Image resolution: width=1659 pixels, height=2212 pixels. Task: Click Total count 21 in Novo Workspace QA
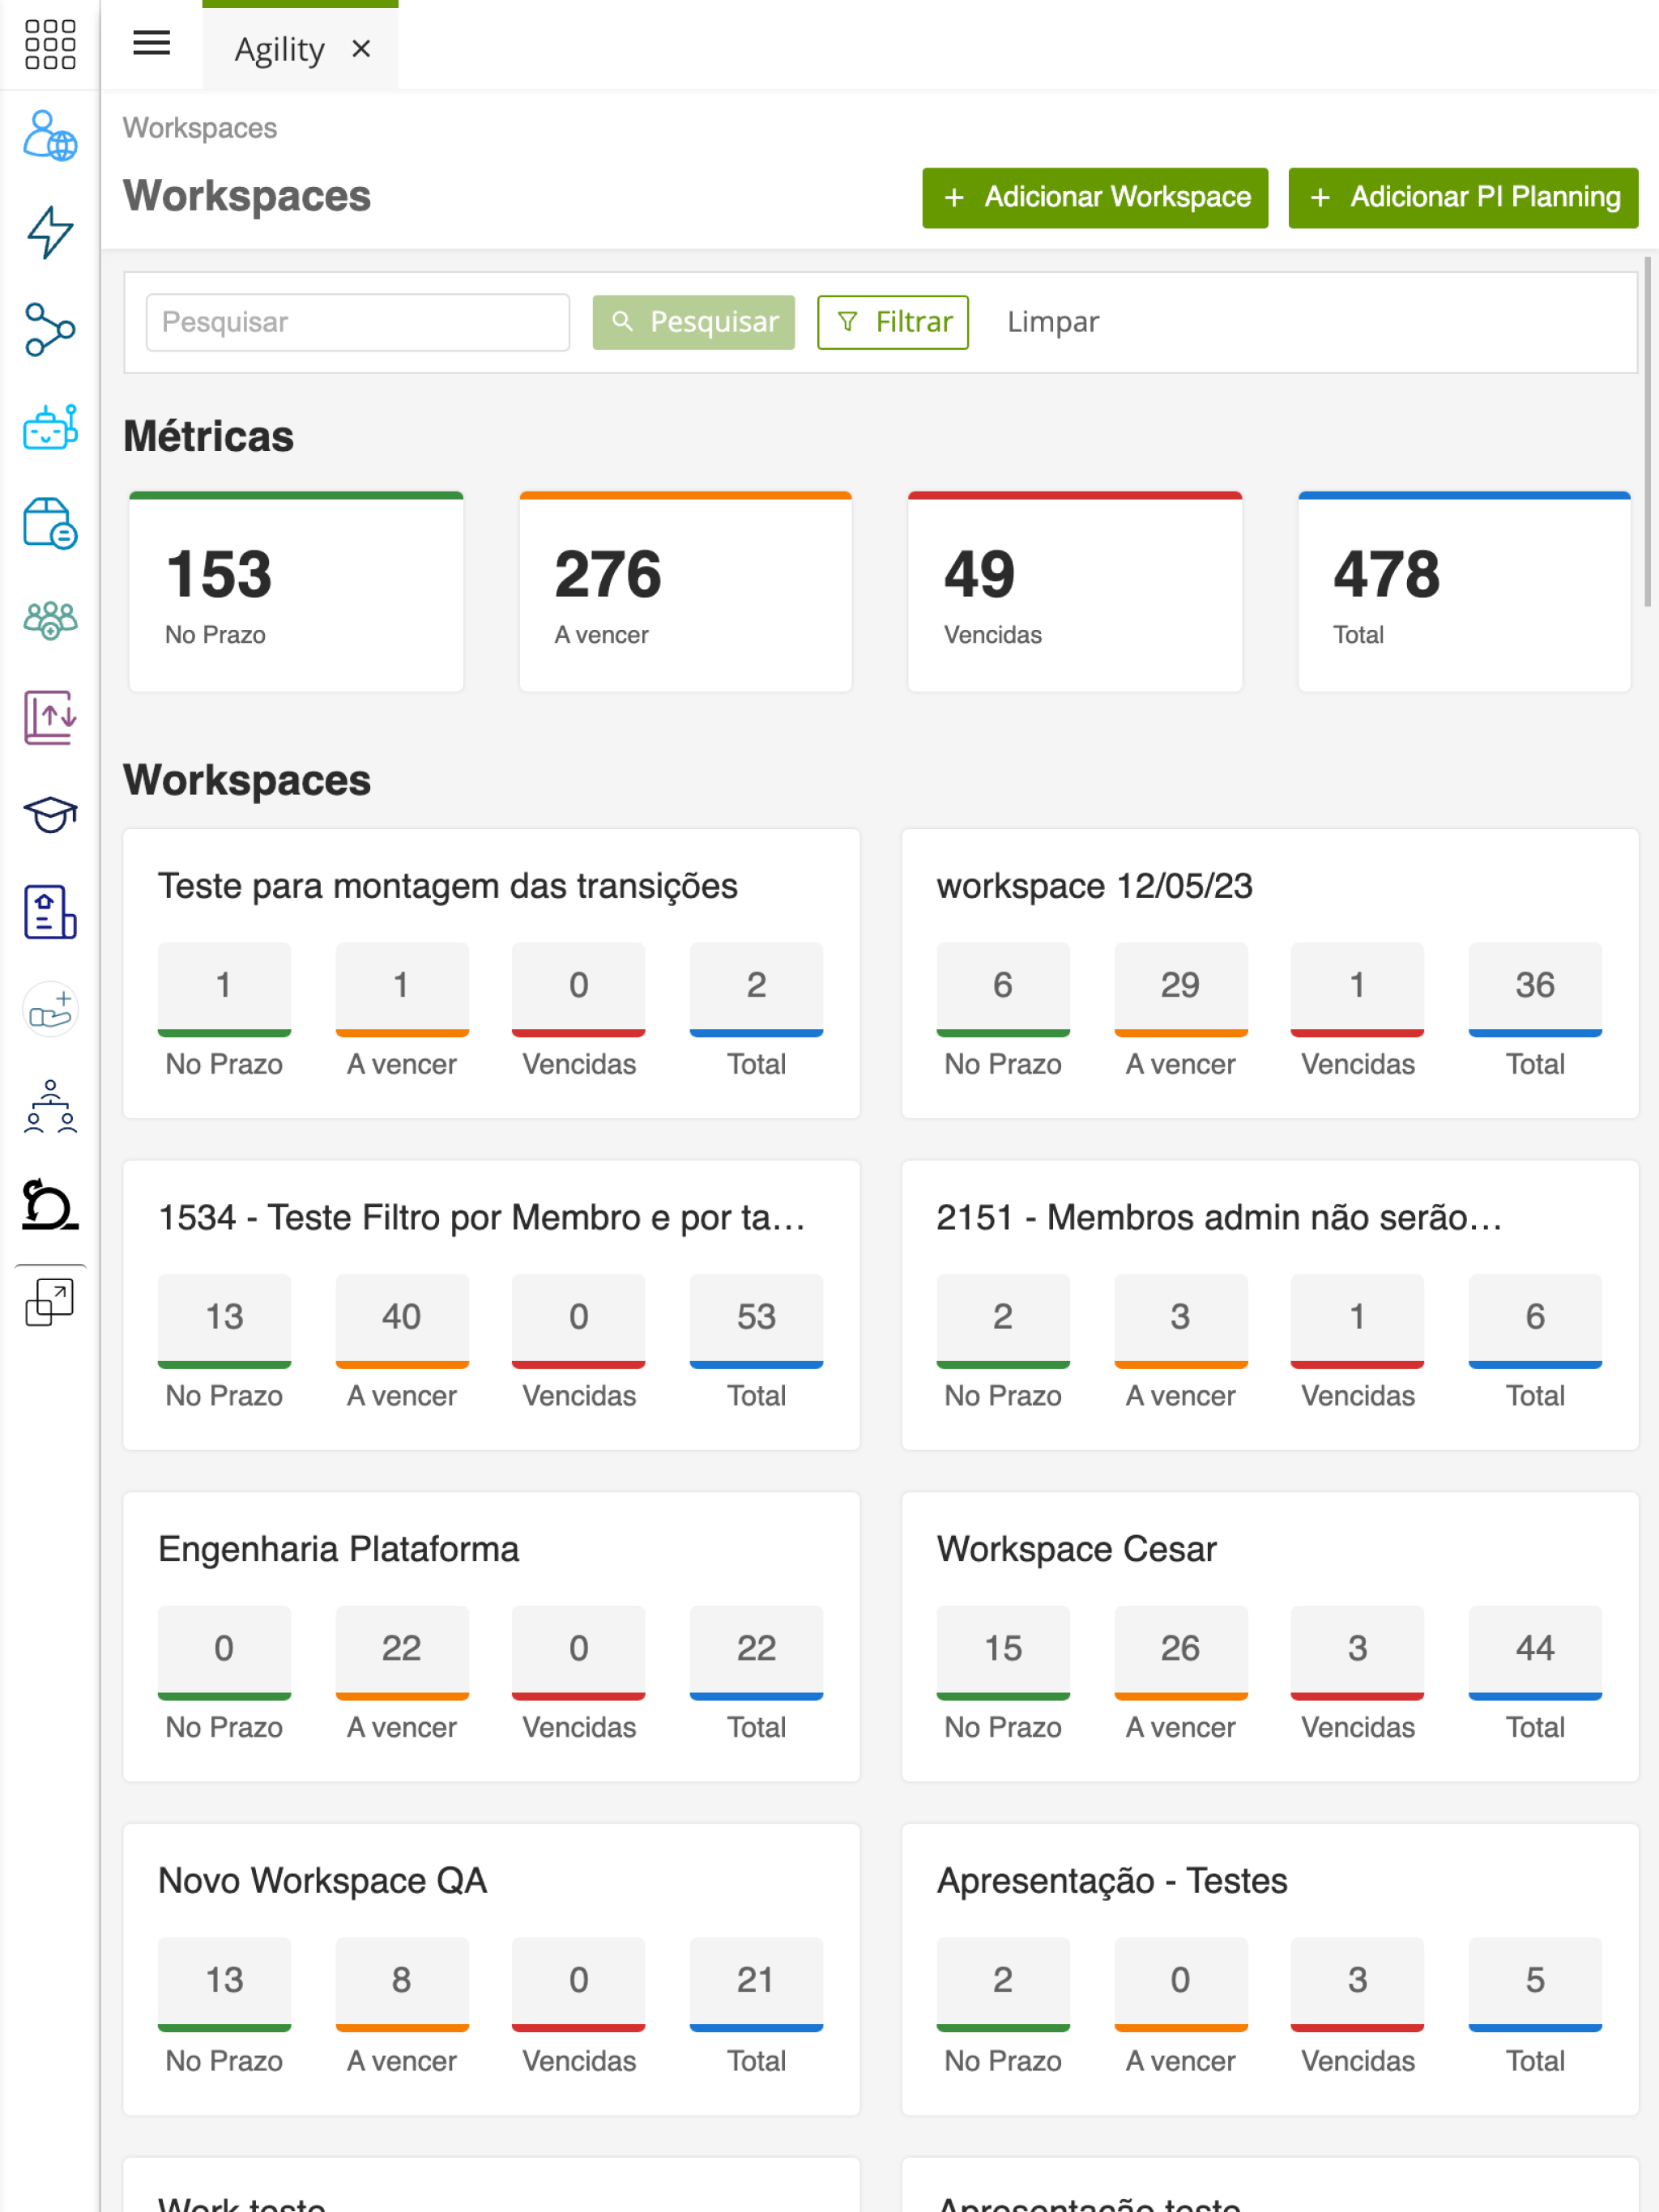coord(757,1984)
